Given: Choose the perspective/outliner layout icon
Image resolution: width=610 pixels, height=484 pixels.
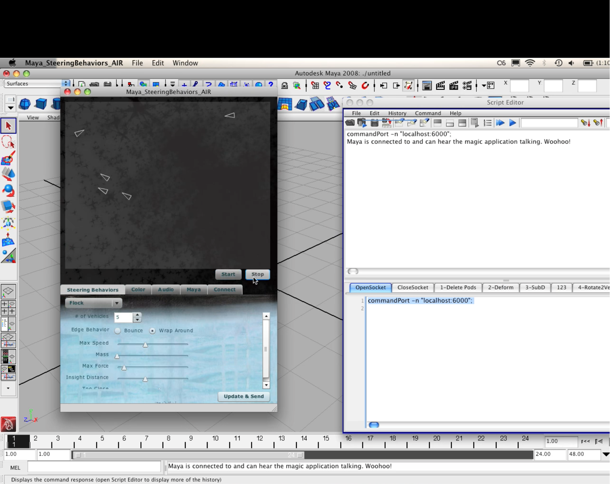Looking at the screenshot, I should 8,324.
